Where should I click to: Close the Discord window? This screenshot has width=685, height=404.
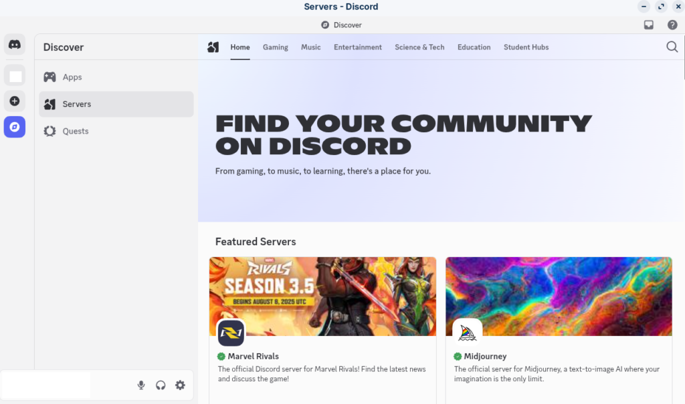tap(678, 7)
